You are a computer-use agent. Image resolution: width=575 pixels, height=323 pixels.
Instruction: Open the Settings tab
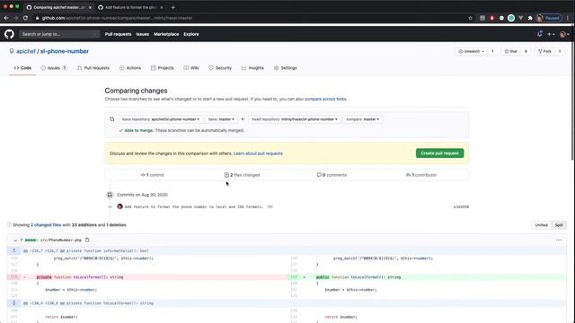(286, 68)
